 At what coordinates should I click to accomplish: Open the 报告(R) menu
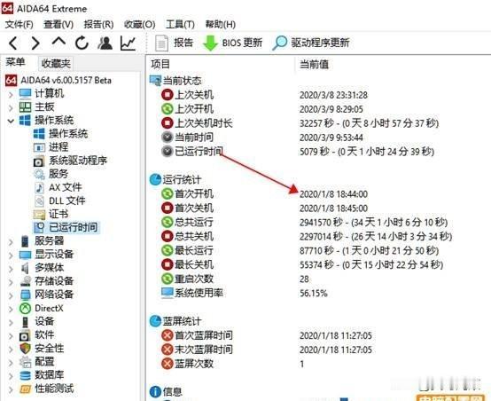[x=98, y=25]
